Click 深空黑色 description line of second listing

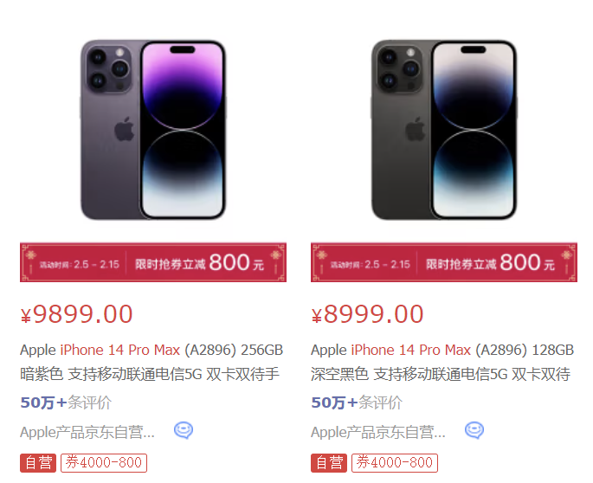(x=441, y=374)
